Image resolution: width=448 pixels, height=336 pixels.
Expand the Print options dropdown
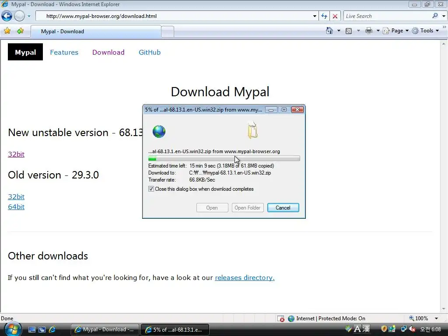pyautogui.click(x=378, y=31)
